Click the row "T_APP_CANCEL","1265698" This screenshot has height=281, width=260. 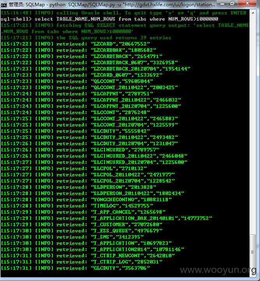pos(83,212)
